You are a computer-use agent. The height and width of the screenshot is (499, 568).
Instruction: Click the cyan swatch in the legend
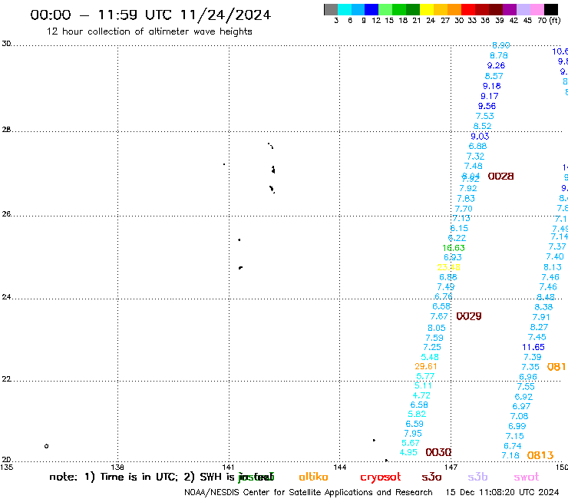345,9
